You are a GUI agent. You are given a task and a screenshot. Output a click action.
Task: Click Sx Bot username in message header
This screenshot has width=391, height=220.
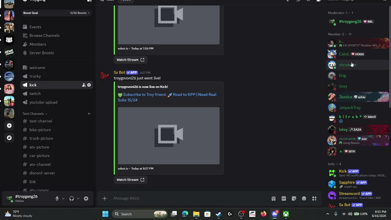pos(119,72)
